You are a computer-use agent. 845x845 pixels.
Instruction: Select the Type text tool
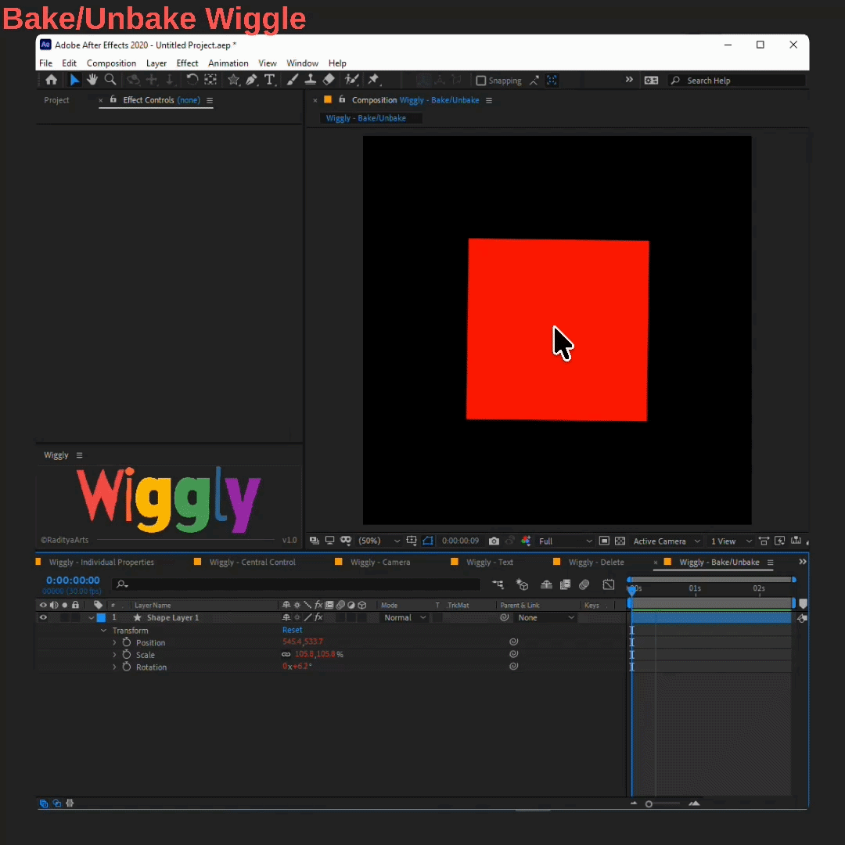pyautogui.click(x=269, y=80)
